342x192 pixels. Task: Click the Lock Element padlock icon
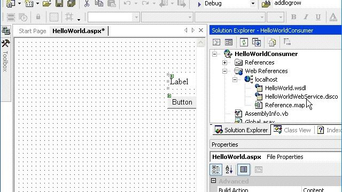tap(38, 17)
